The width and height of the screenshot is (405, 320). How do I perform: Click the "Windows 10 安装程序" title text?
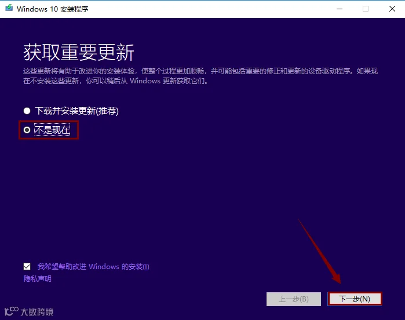[52, 9]
